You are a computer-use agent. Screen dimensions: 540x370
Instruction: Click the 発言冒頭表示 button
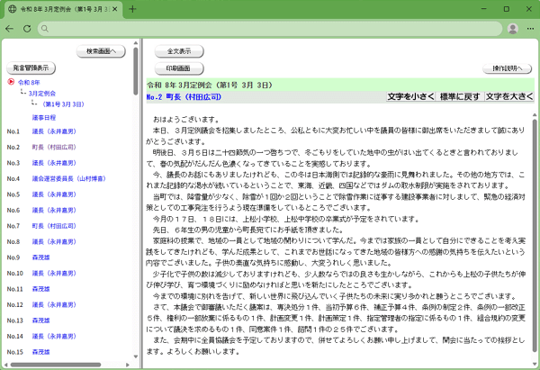(31, 68)
